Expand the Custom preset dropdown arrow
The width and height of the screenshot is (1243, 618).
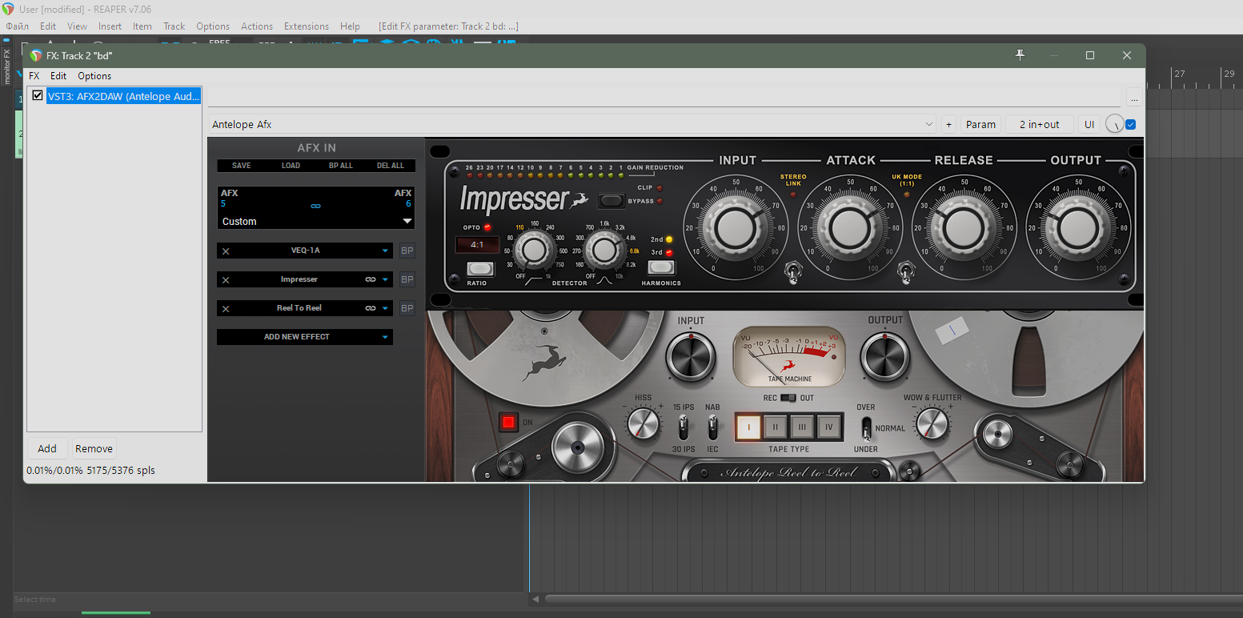coord(407,222)
